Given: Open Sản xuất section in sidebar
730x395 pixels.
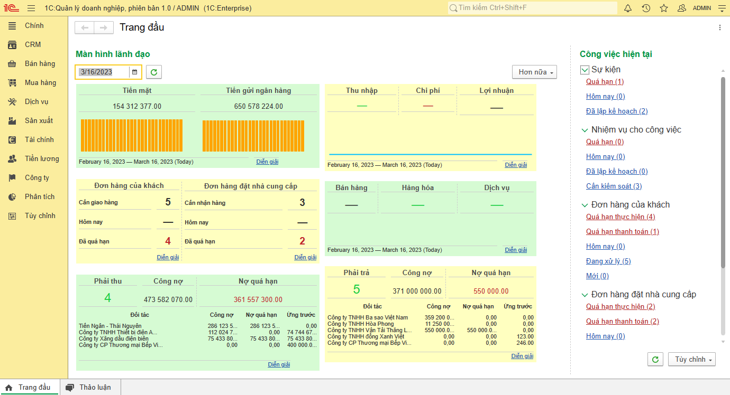Looking at the screenshot, I should (34, 120).
